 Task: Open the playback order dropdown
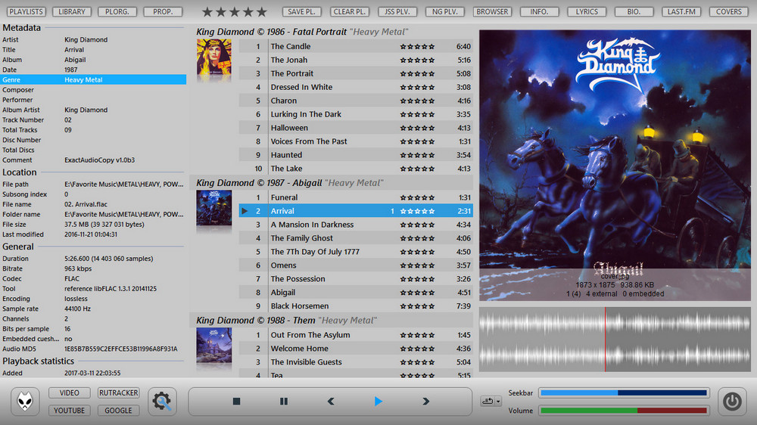click(x=491, y=401)
